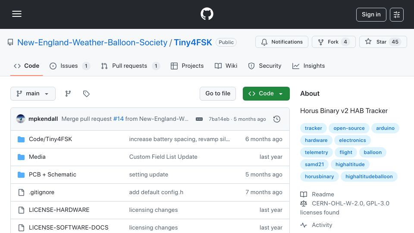Select the Code tab

26,66
